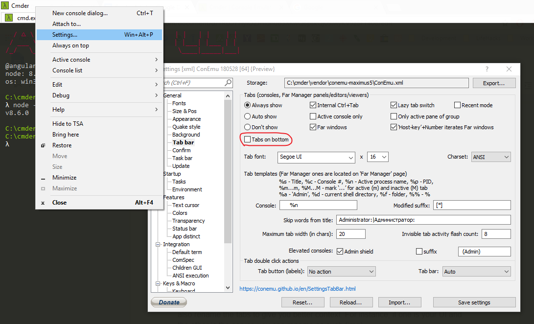This screenshot has width=534, height=324.
Task: Click the Reload... button
Action: pos(351,302)
